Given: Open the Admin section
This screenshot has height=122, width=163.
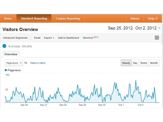Looking at the screenshot, I should 135,19.
